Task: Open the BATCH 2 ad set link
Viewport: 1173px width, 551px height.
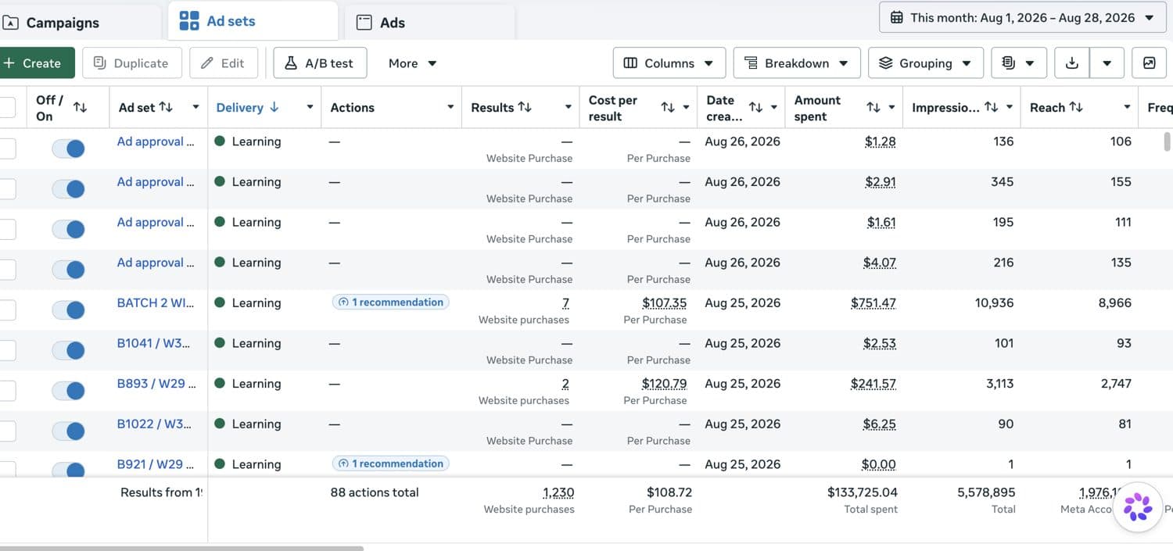Action: click(156, 303)
